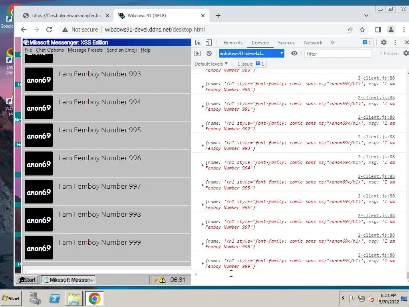Image resolution: width=409 pixels, height=307 pixels.
Task: Open the wibdows91-devel JavaScript context dropdown
Action: (252, 54)
